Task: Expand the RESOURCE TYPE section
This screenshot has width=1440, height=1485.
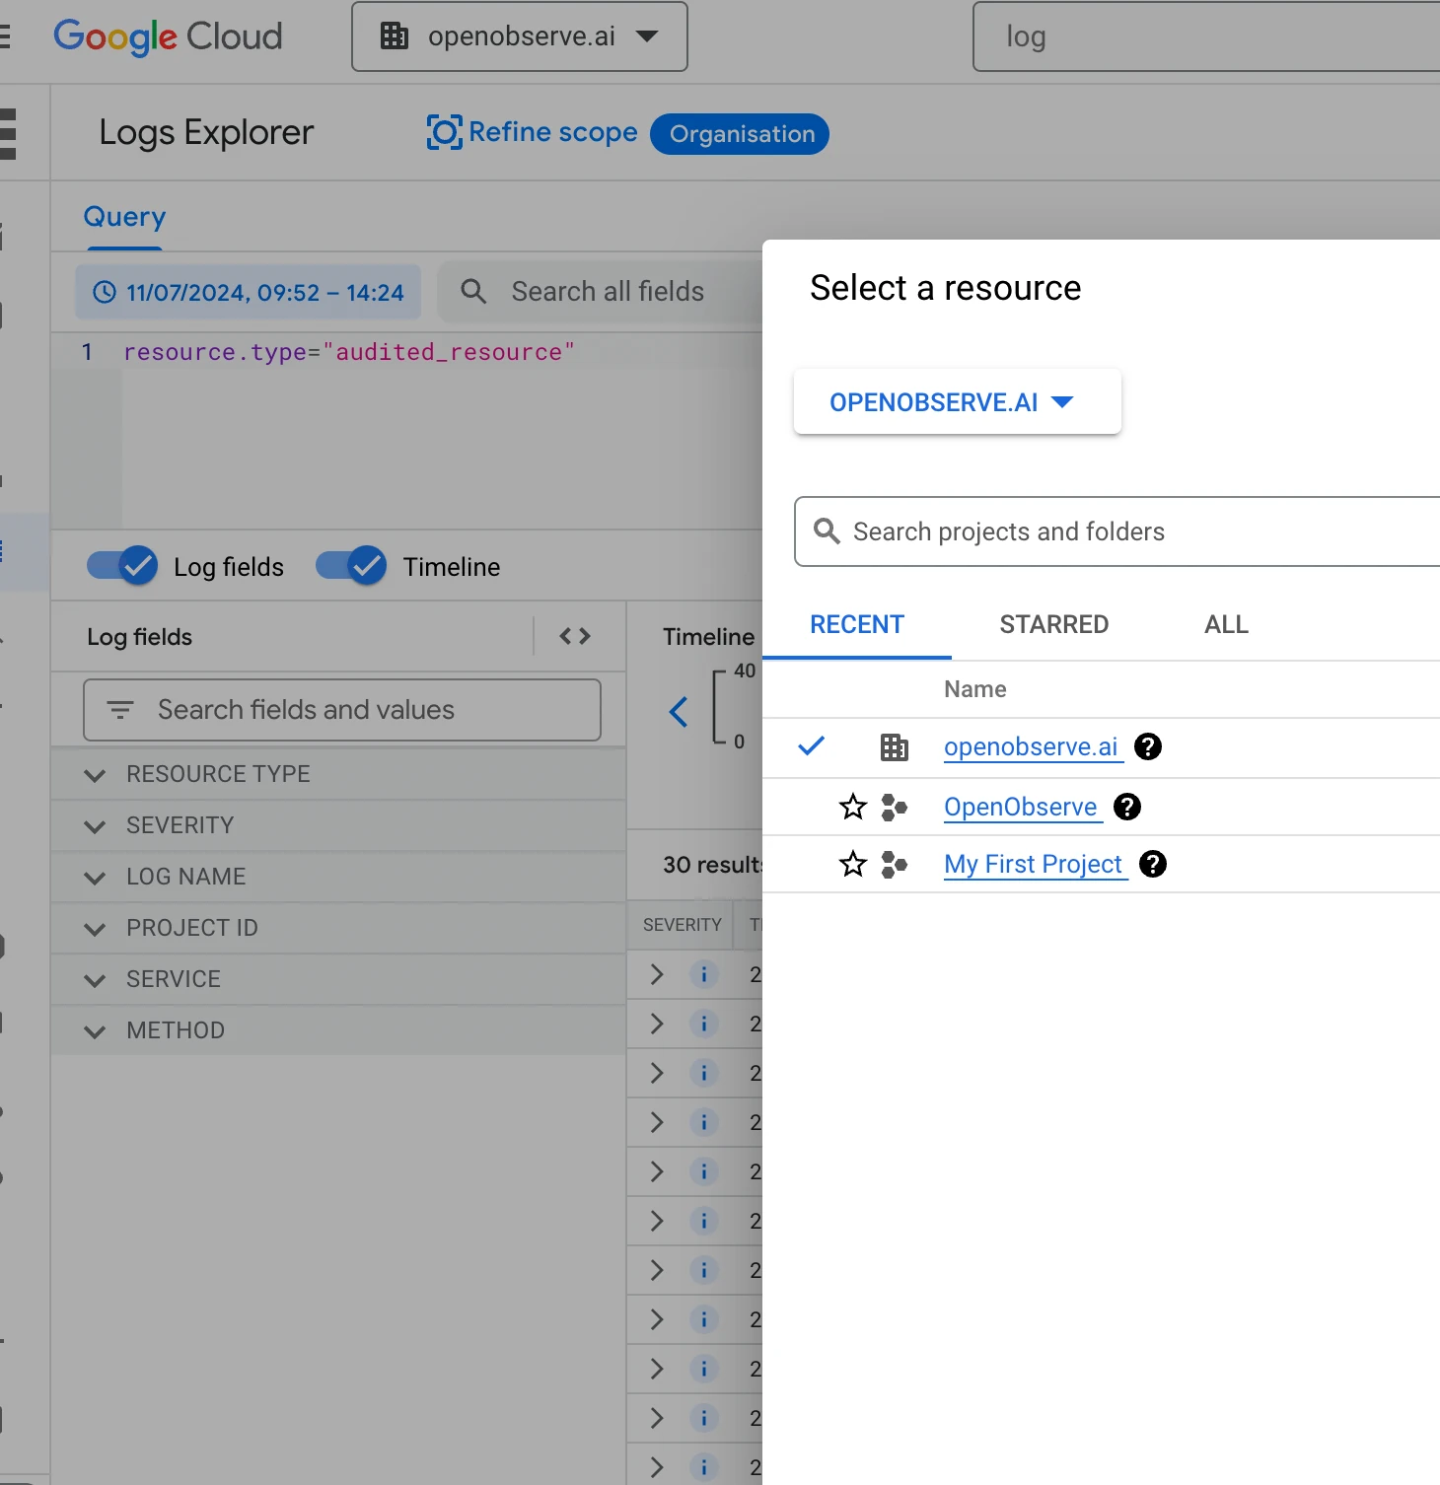Action: (x=338, y=774)
